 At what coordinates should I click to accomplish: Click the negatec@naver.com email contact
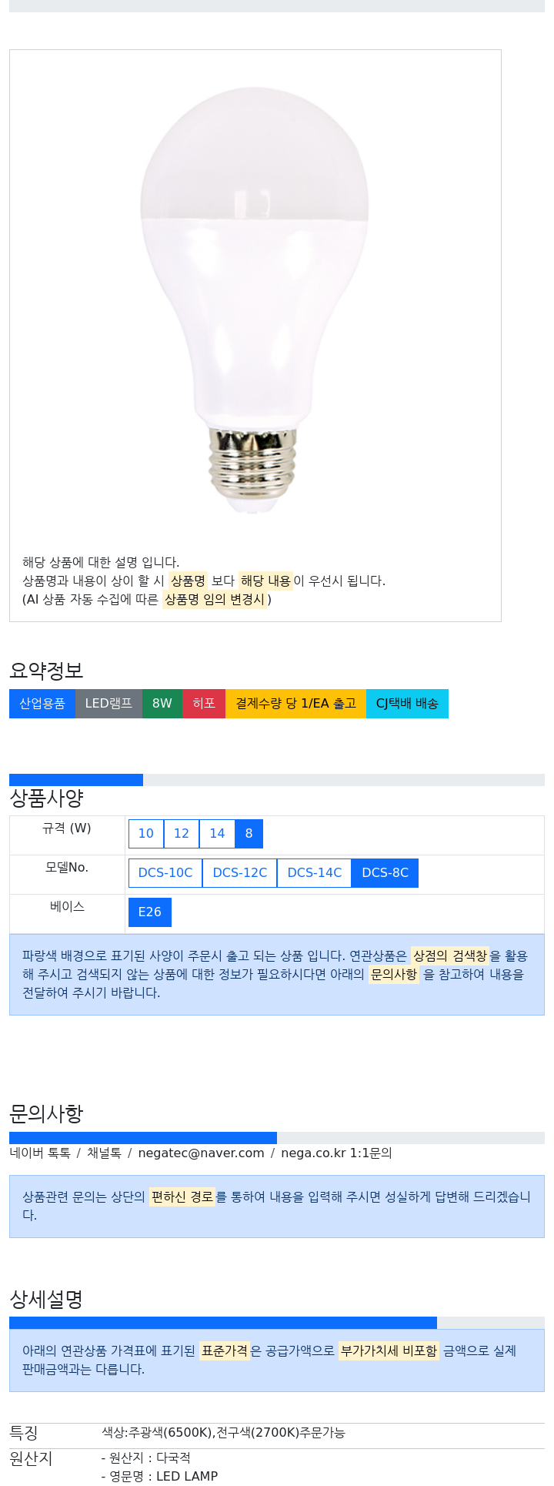point(202,1153)
